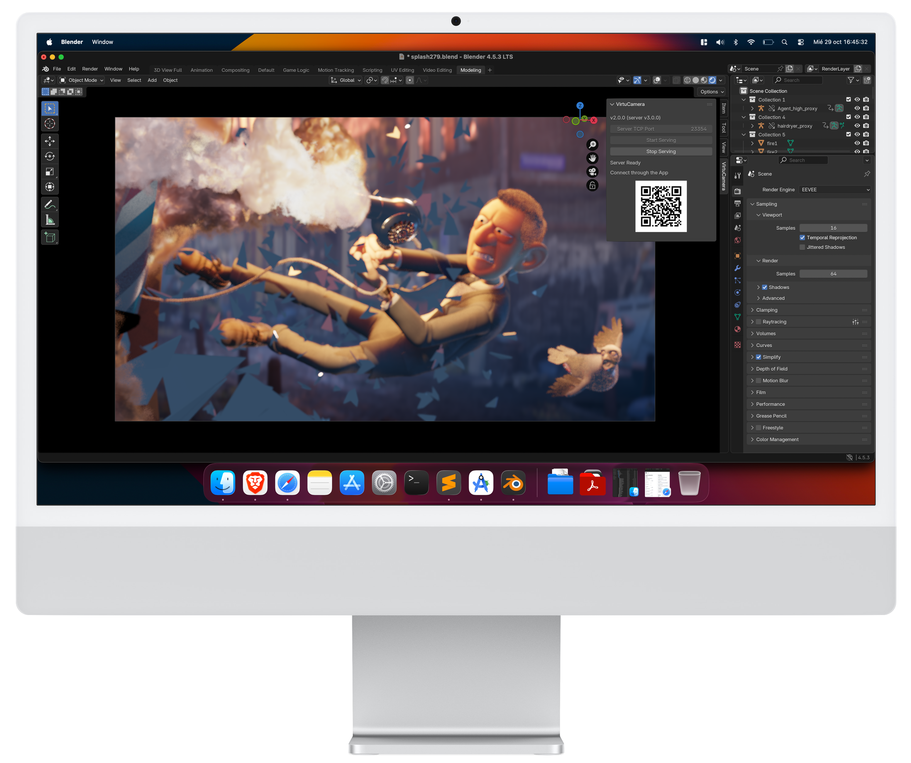Image resolution: width=911 pixels, height=763 pixels.
Task: Expand the Color Management panel
Action: tap(777, 439)
